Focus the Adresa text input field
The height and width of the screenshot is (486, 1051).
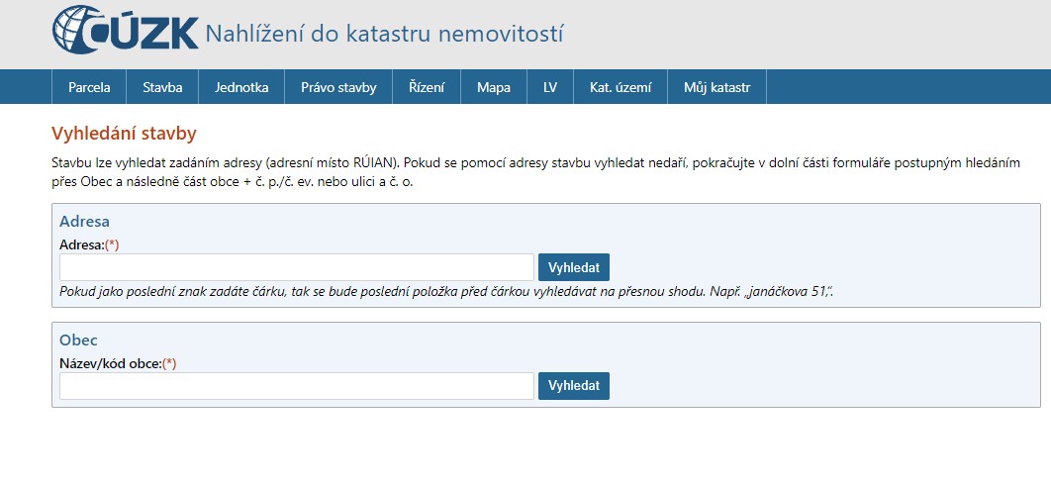pyautogui.click(x=297, y=267)
